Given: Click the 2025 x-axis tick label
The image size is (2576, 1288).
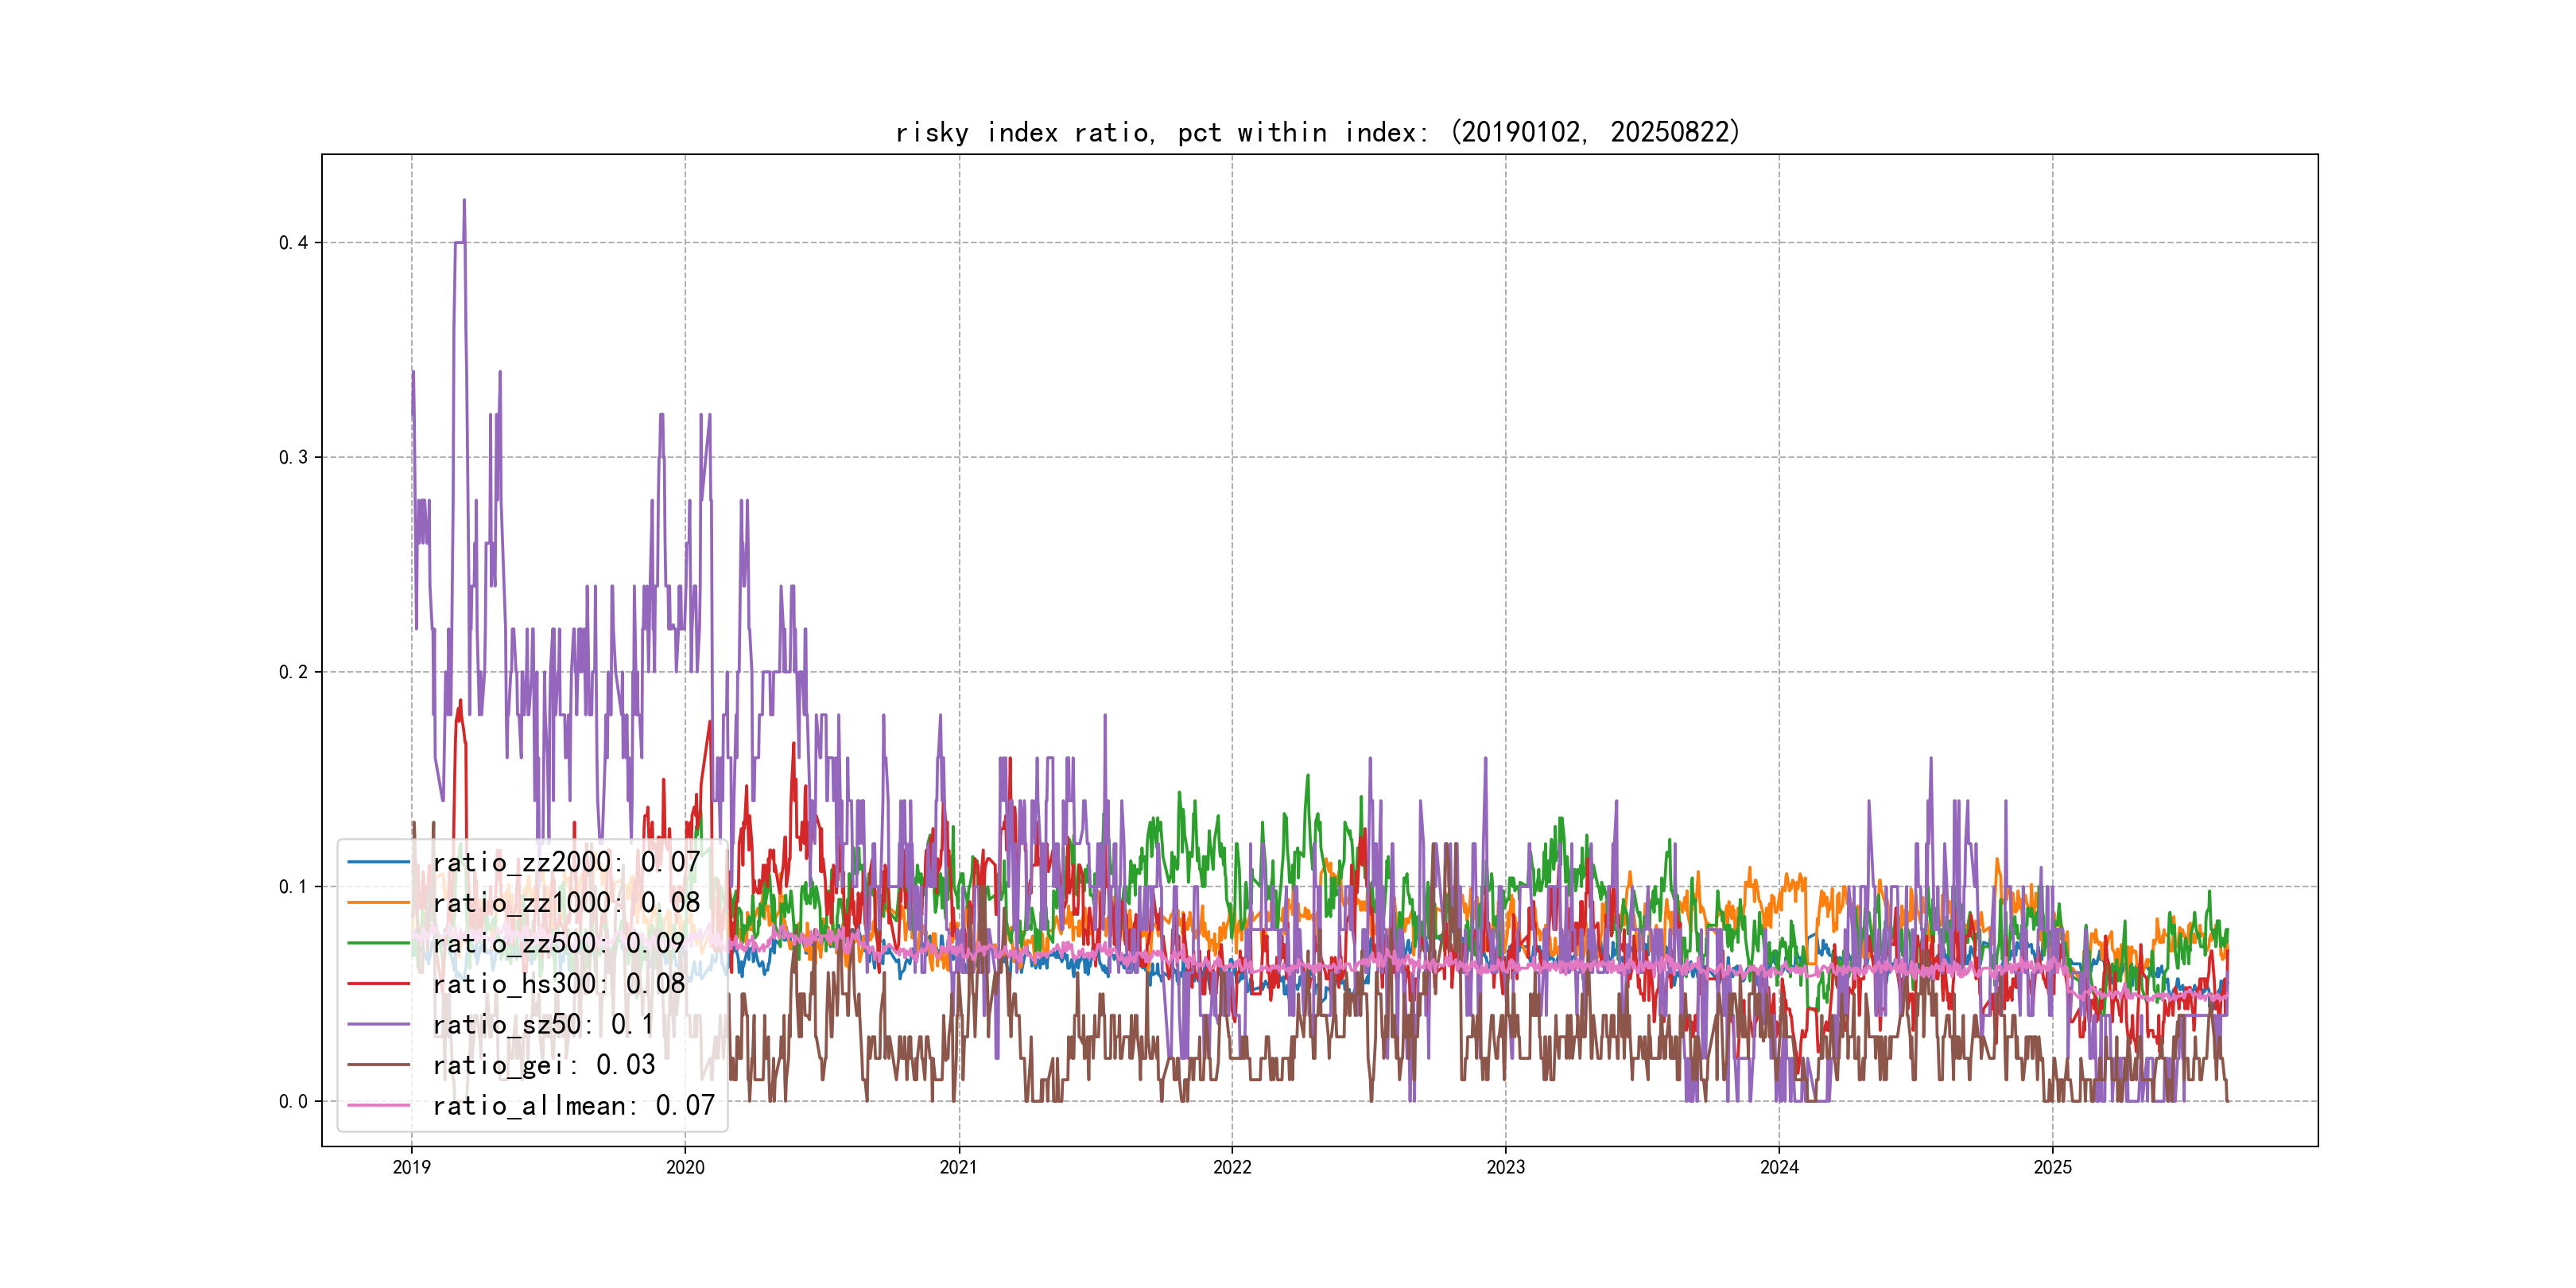Looking at the screenshot, I should tap(2052, 1167).
